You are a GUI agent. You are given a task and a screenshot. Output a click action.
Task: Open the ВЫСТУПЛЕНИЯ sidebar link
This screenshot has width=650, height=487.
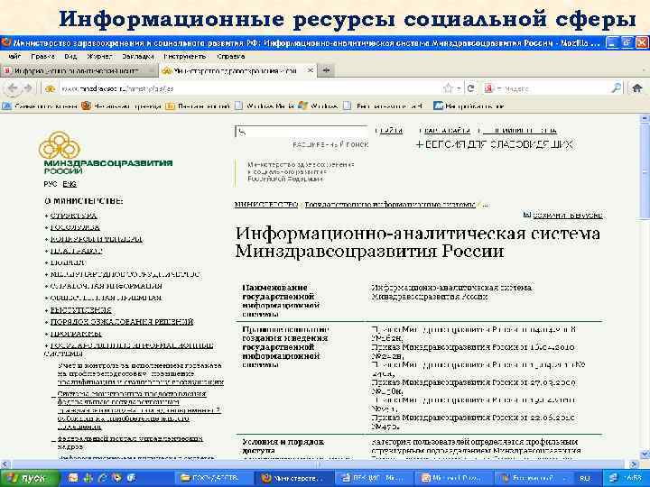[x=81, y=309]
